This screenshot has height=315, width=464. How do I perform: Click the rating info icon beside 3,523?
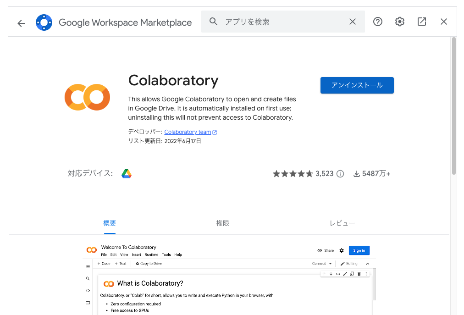[x=340, y=174]
